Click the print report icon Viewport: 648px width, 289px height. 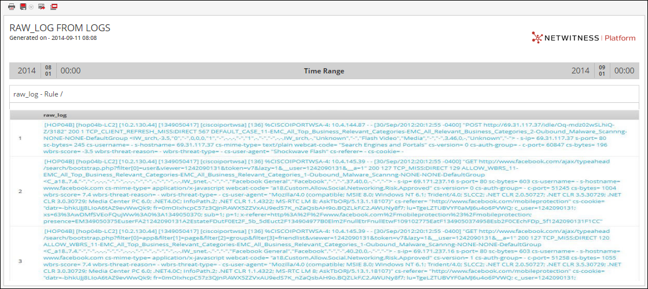12,6
